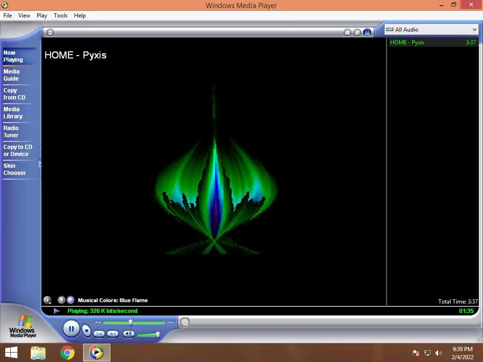Switch to compact mode icon
The image size is (483, 362).
(x=185, y=322)
